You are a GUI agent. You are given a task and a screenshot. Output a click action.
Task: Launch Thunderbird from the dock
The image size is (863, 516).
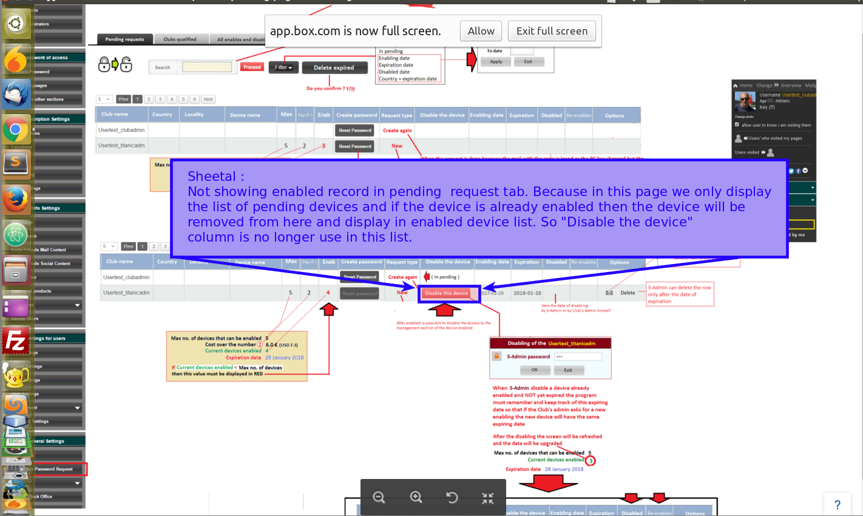[16, 95]
